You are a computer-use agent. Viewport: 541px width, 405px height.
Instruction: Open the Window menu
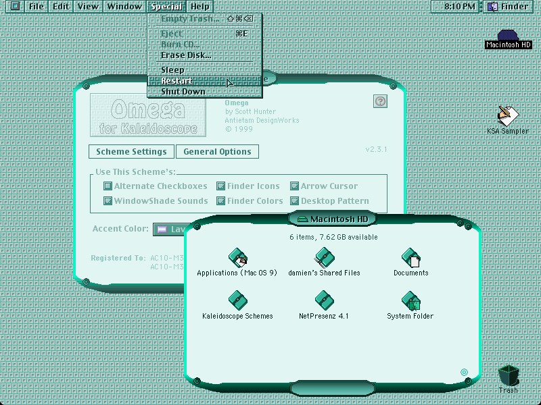point(124,6)
